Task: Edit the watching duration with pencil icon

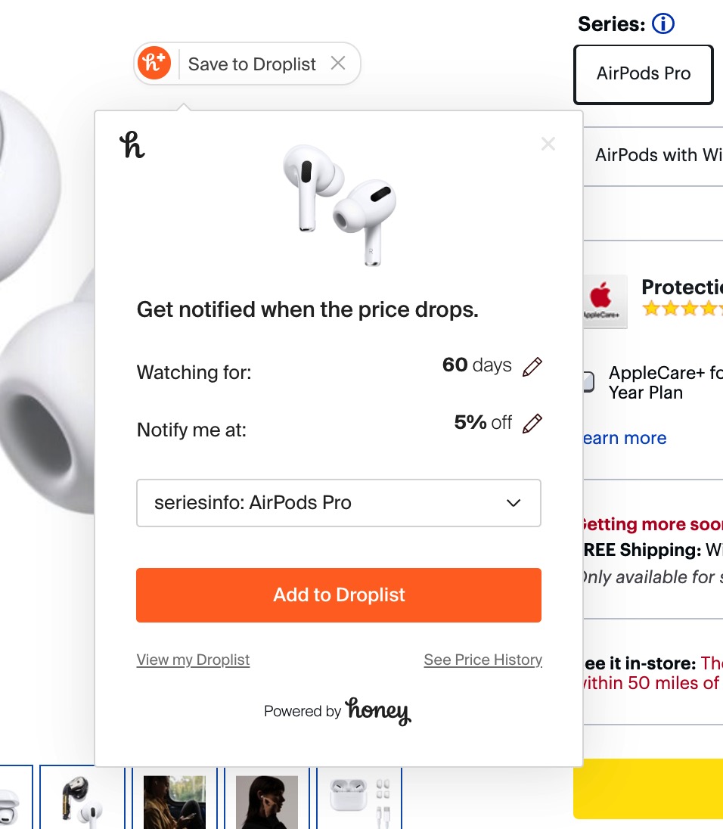Action: [x=532, y=367]
